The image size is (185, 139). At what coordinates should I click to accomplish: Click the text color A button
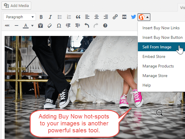click(26, 25)
